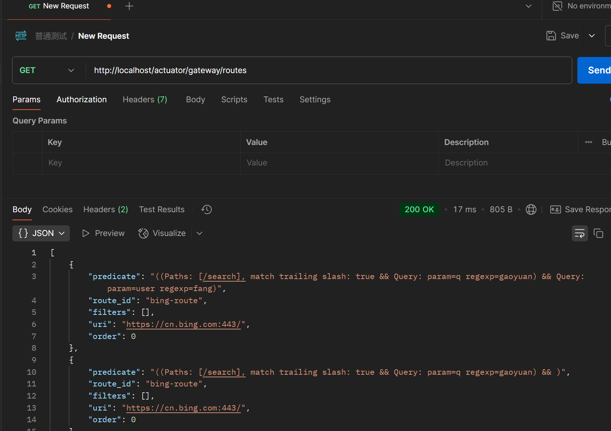Open the request Headers (7) tab
This screenshot has height=431, width=611.
145,99
